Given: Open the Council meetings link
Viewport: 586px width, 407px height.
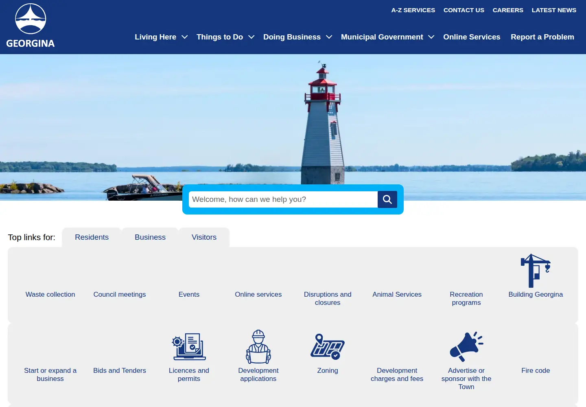Looking at the screenshot, I should click(120, 294).
